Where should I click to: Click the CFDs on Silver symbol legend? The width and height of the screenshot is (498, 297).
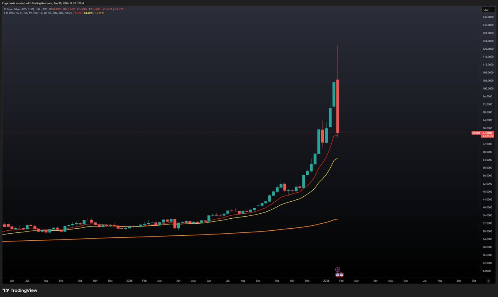[25, 9]
